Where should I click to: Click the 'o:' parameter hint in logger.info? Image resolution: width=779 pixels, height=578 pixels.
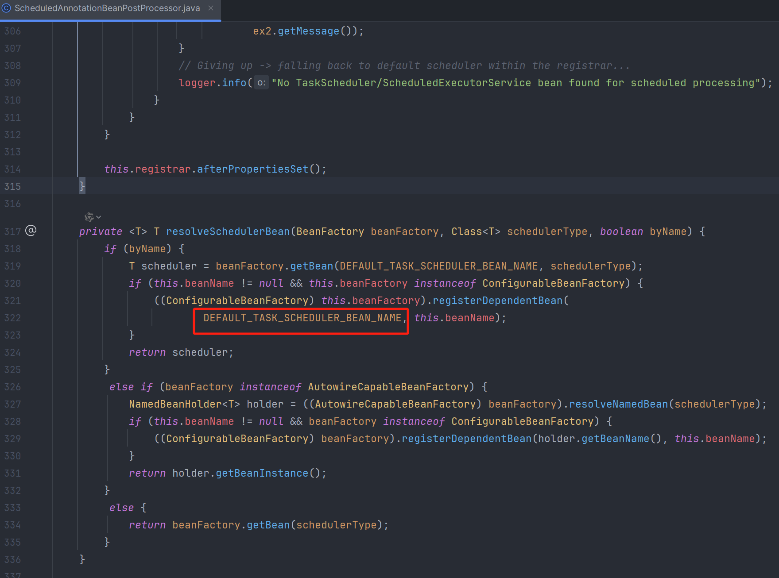point(261,83)
